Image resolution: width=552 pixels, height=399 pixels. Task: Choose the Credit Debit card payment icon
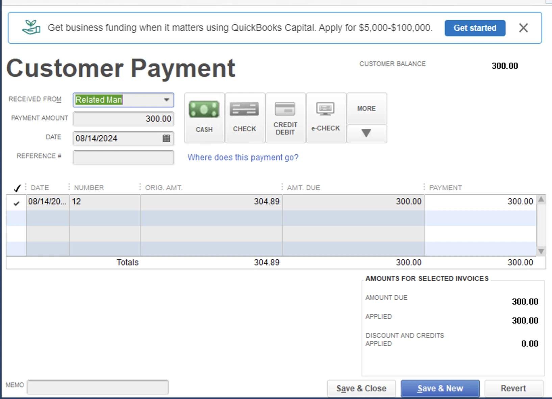pyautogui.click(x=285, y=118)
